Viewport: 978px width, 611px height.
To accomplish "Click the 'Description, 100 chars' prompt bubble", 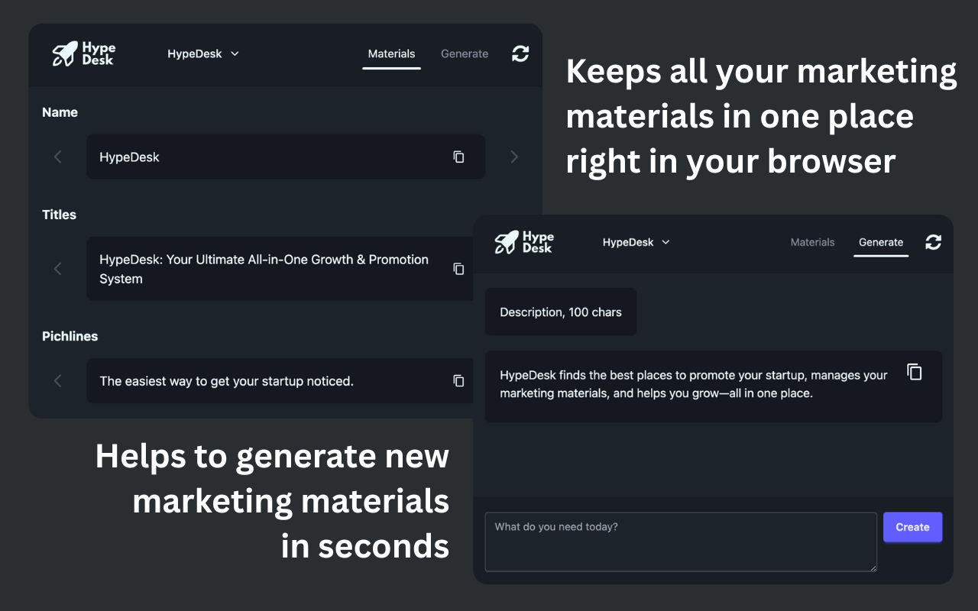I will point(561,312).
